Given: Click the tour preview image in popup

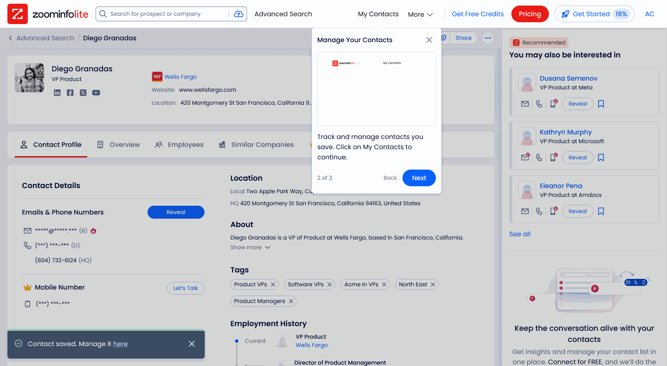Looking at the screenshot, I should (x=377, y=89).
